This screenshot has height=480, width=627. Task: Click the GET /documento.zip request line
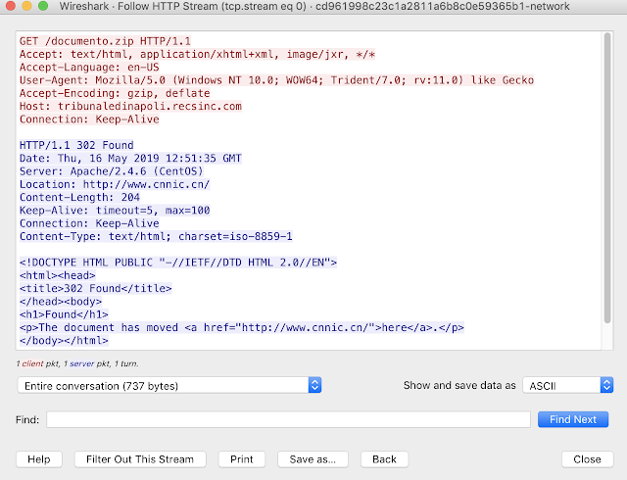point(105,41)
